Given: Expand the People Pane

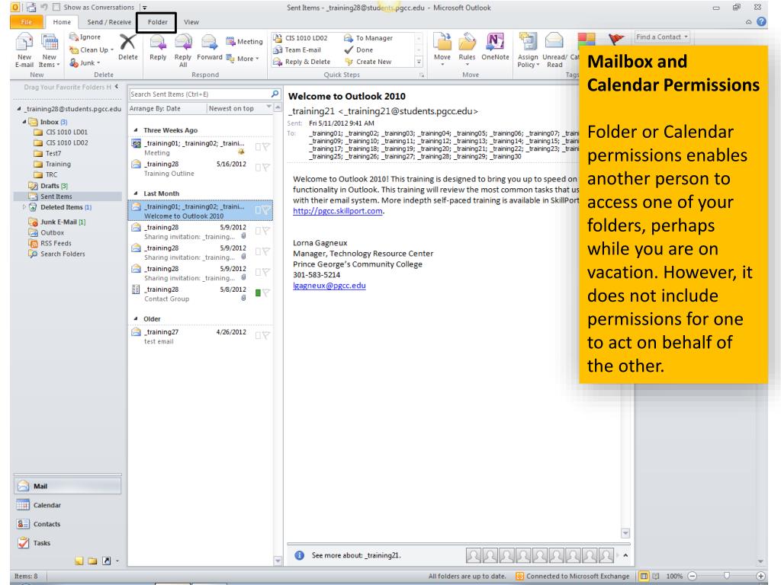Looking at the screenshot, I should 625,555.
